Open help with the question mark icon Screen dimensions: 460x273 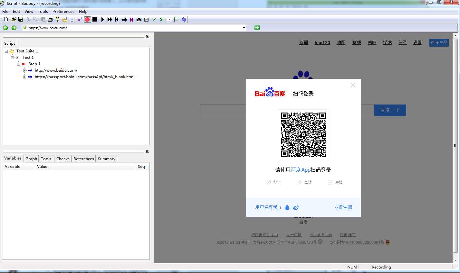tap(58, 19)
